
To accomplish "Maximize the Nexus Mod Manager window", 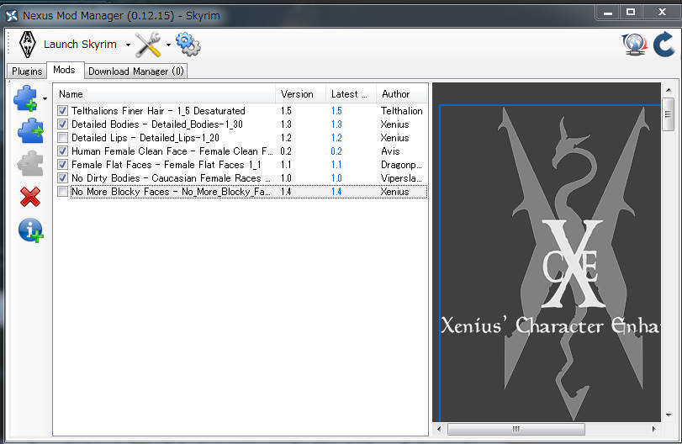I will coord(631,13).
